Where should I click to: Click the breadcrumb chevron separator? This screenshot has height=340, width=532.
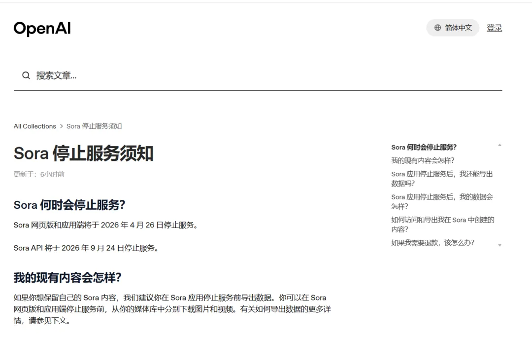click(62, 126)
